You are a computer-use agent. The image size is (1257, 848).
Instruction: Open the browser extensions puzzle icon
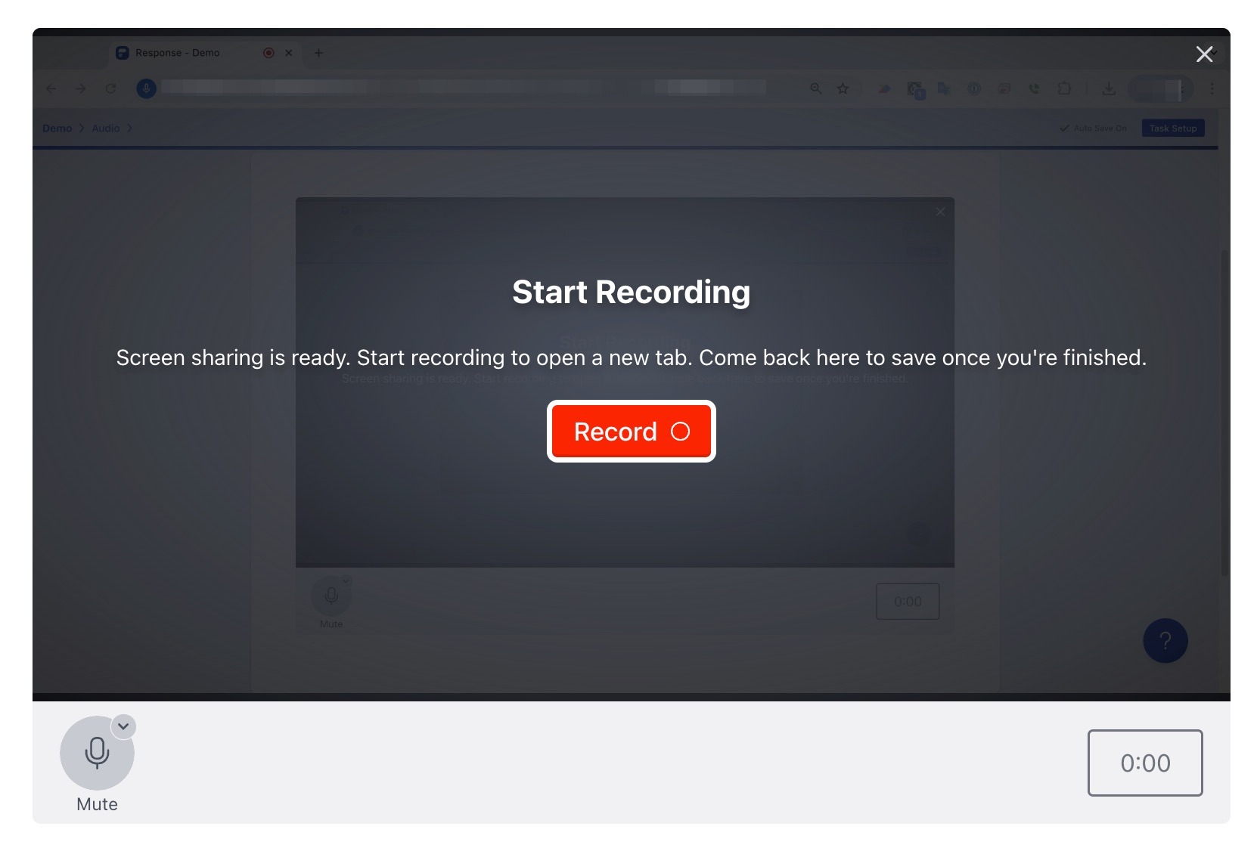[1064, 88]
